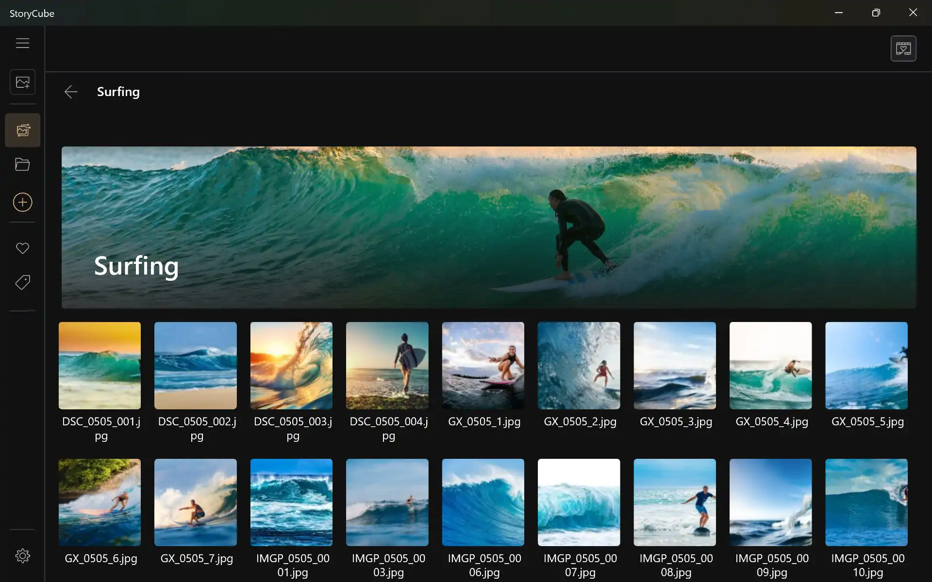The image size is (932, 582).
Task: Open the Folders view
Action: point(22,164)
